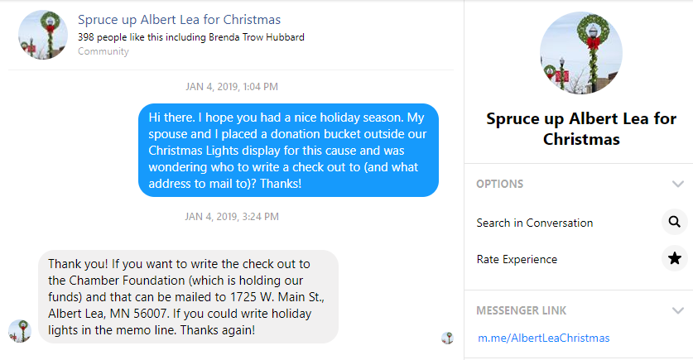Collapse the OPTIONS section chevron
Image resolution: width=693 pixels, height=360 pixels.
pos(678,184)
